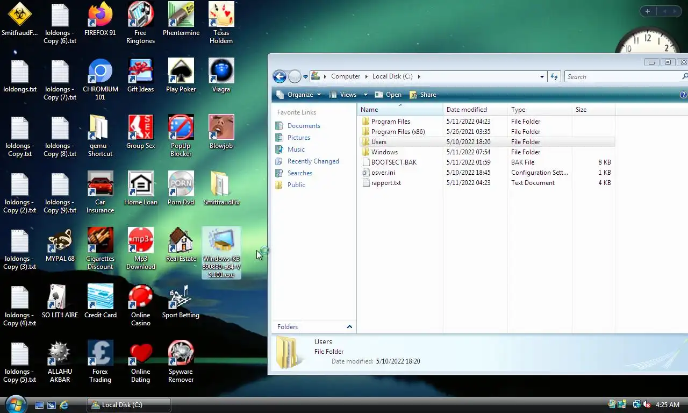688x413 pixels.
Task: Open Searches in Favorite Links
Action: [299, 173]
